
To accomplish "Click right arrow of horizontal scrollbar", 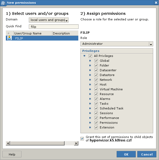I will [x=76, y=143].
